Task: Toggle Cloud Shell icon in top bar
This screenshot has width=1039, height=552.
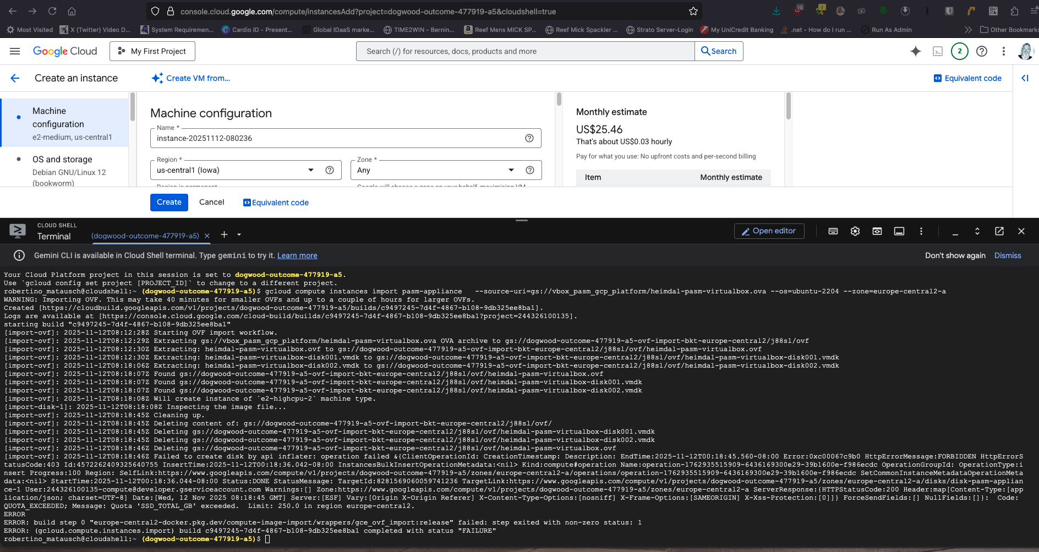Action: [x=938, y=51]
